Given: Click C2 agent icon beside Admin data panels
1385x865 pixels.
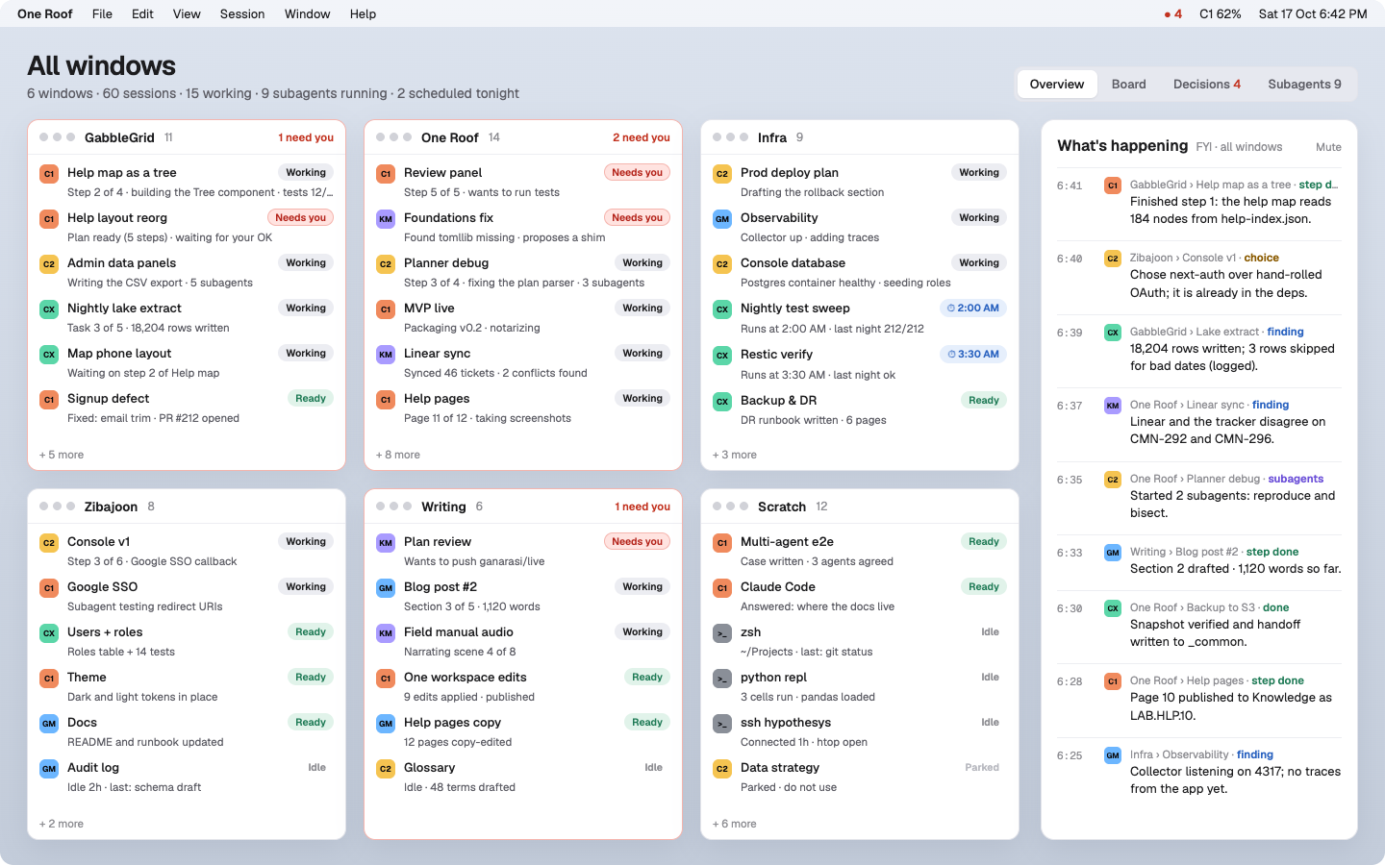Looking at the screenshot, I should tap(49, 264).
